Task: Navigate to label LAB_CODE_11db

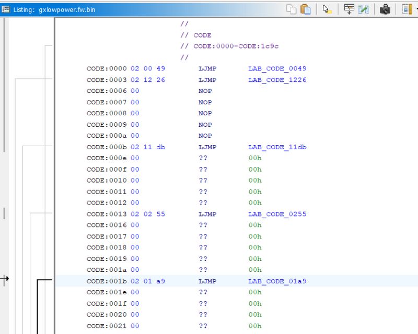Action: click(x=277, y=147)
